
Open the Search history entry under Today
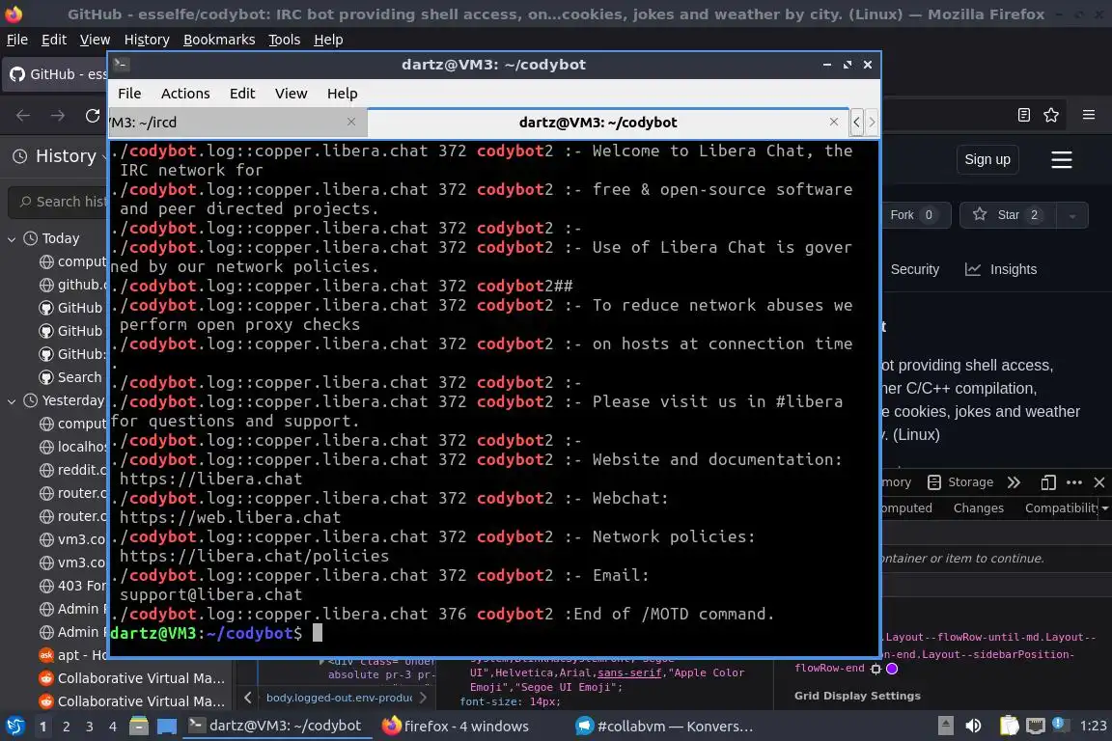tap(72, 377)
